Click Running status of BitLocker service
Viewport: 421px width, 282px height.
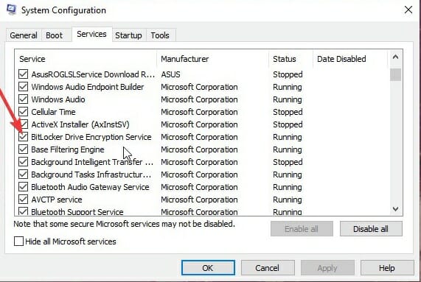tap(288, 137)
